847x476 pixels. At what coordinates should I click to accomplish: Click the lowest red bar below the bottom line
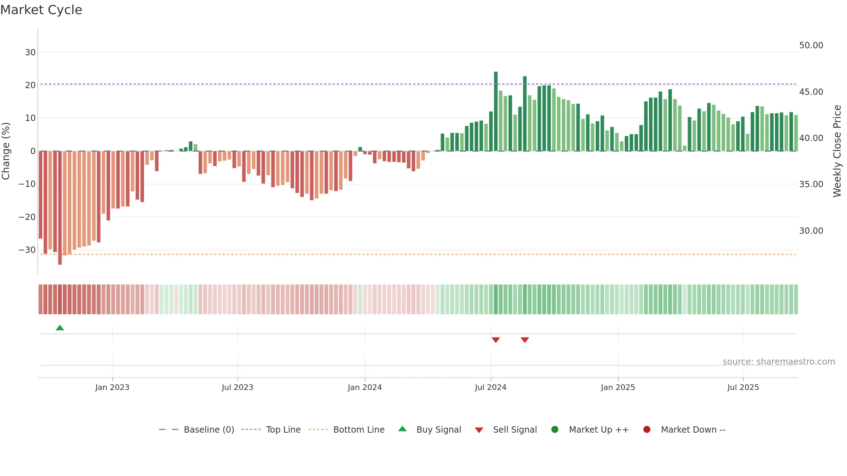point(60,208)
